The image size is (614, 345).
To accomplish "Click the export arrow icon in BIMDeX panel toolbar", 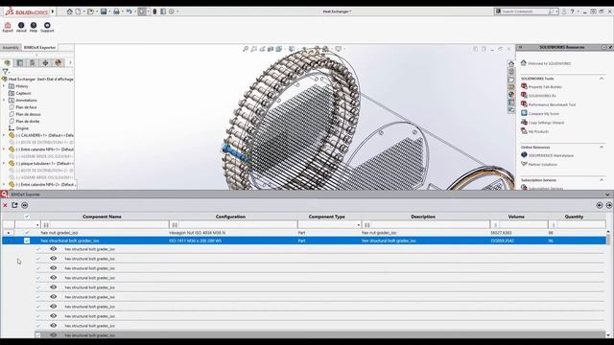I will [14, 205].
